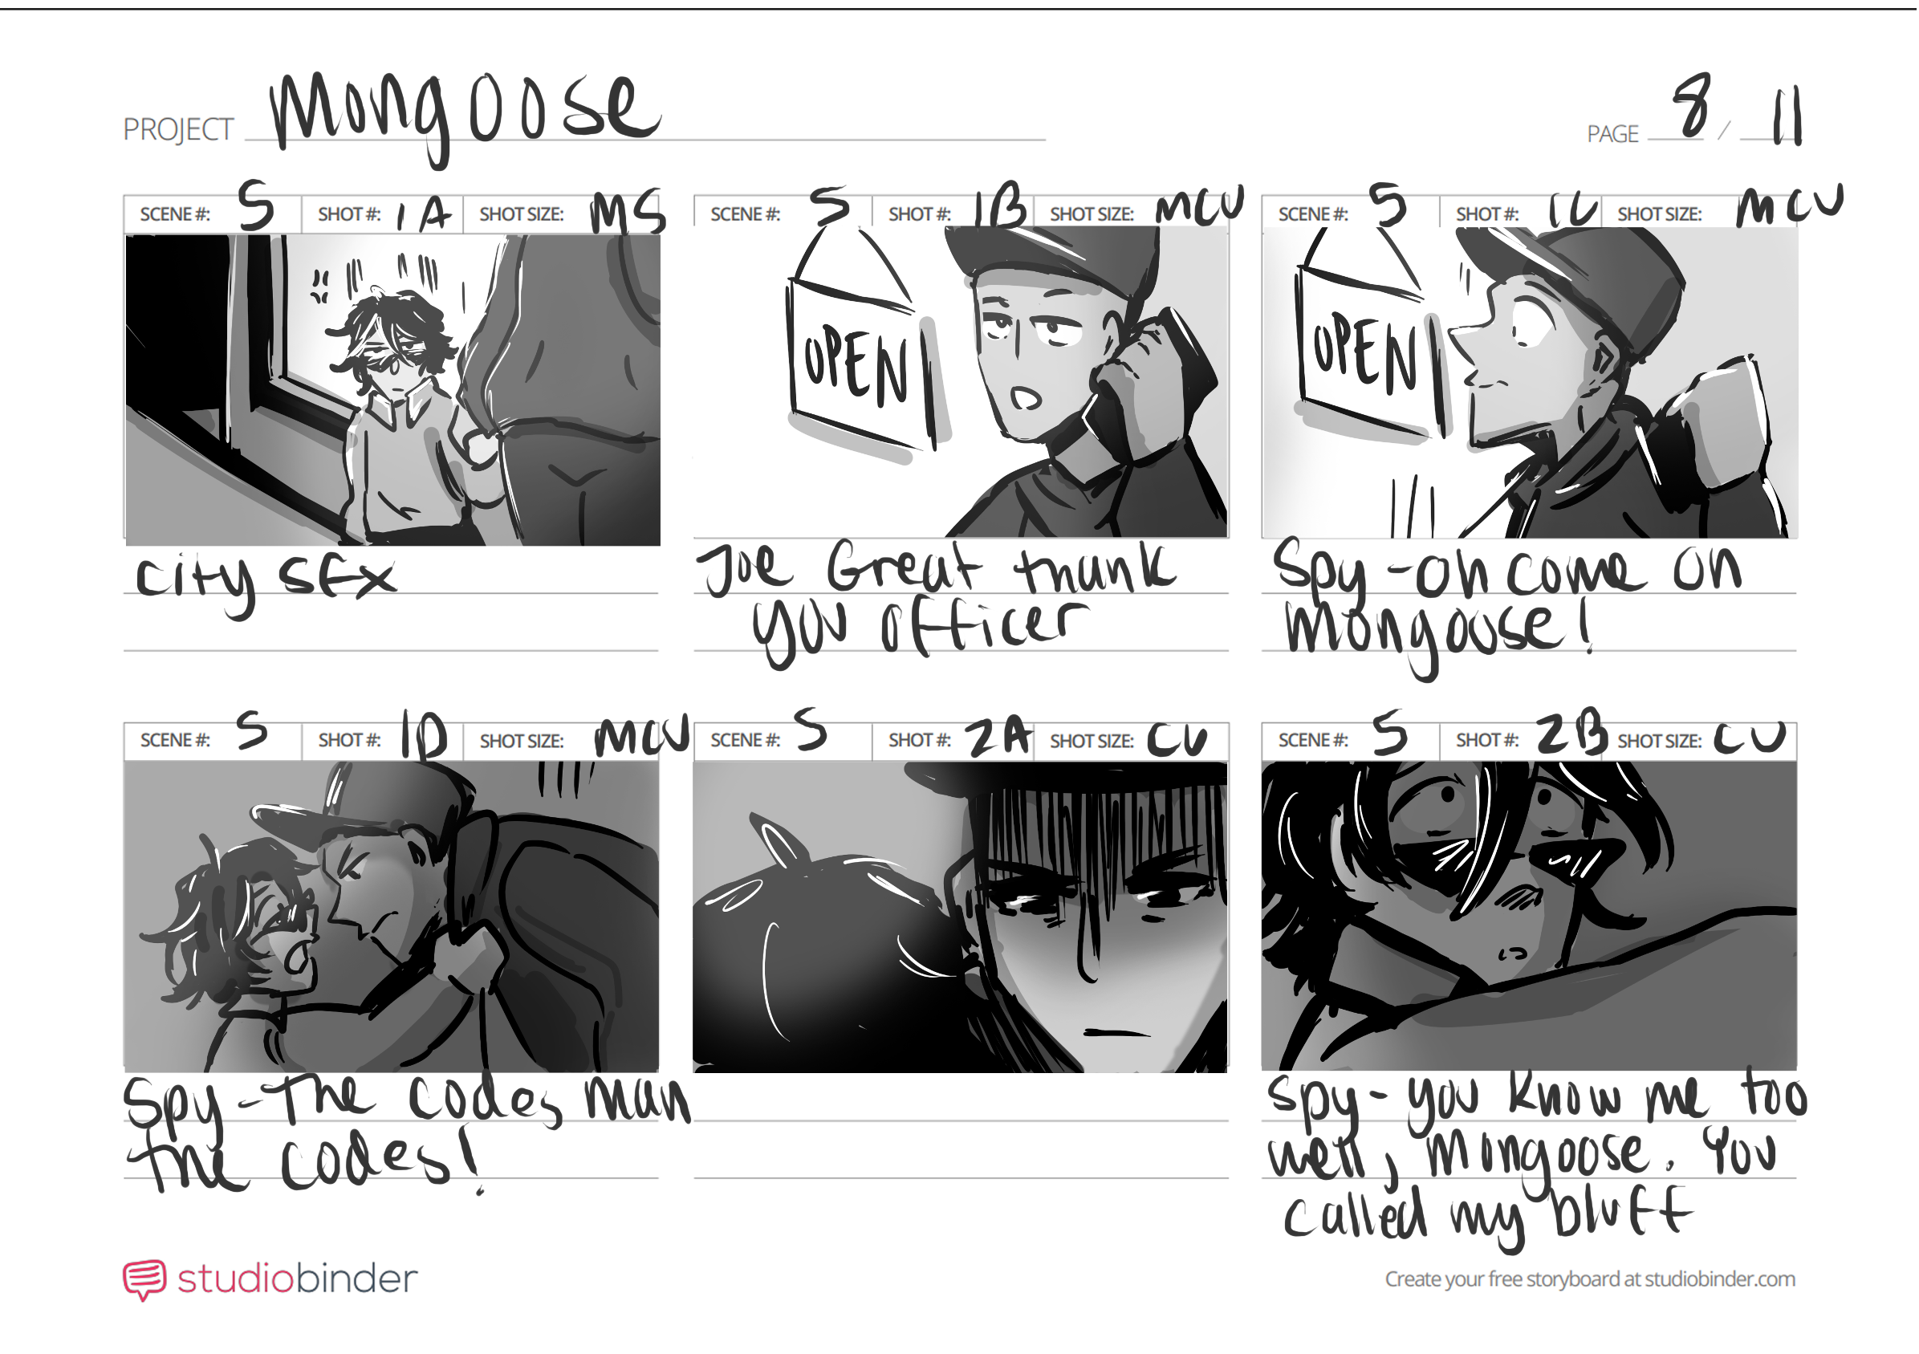1919x1354 pixels.
Task: Click the total pages field showing 11
Action: click(x=1774, y=117)
